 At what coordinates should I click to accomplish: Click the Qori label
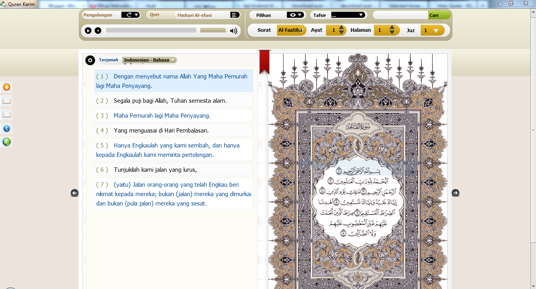point(154,15)
